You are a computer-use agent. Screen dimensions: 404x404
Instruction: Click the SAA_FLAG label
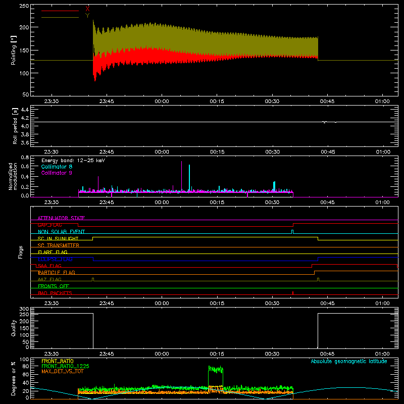[49, 266]
